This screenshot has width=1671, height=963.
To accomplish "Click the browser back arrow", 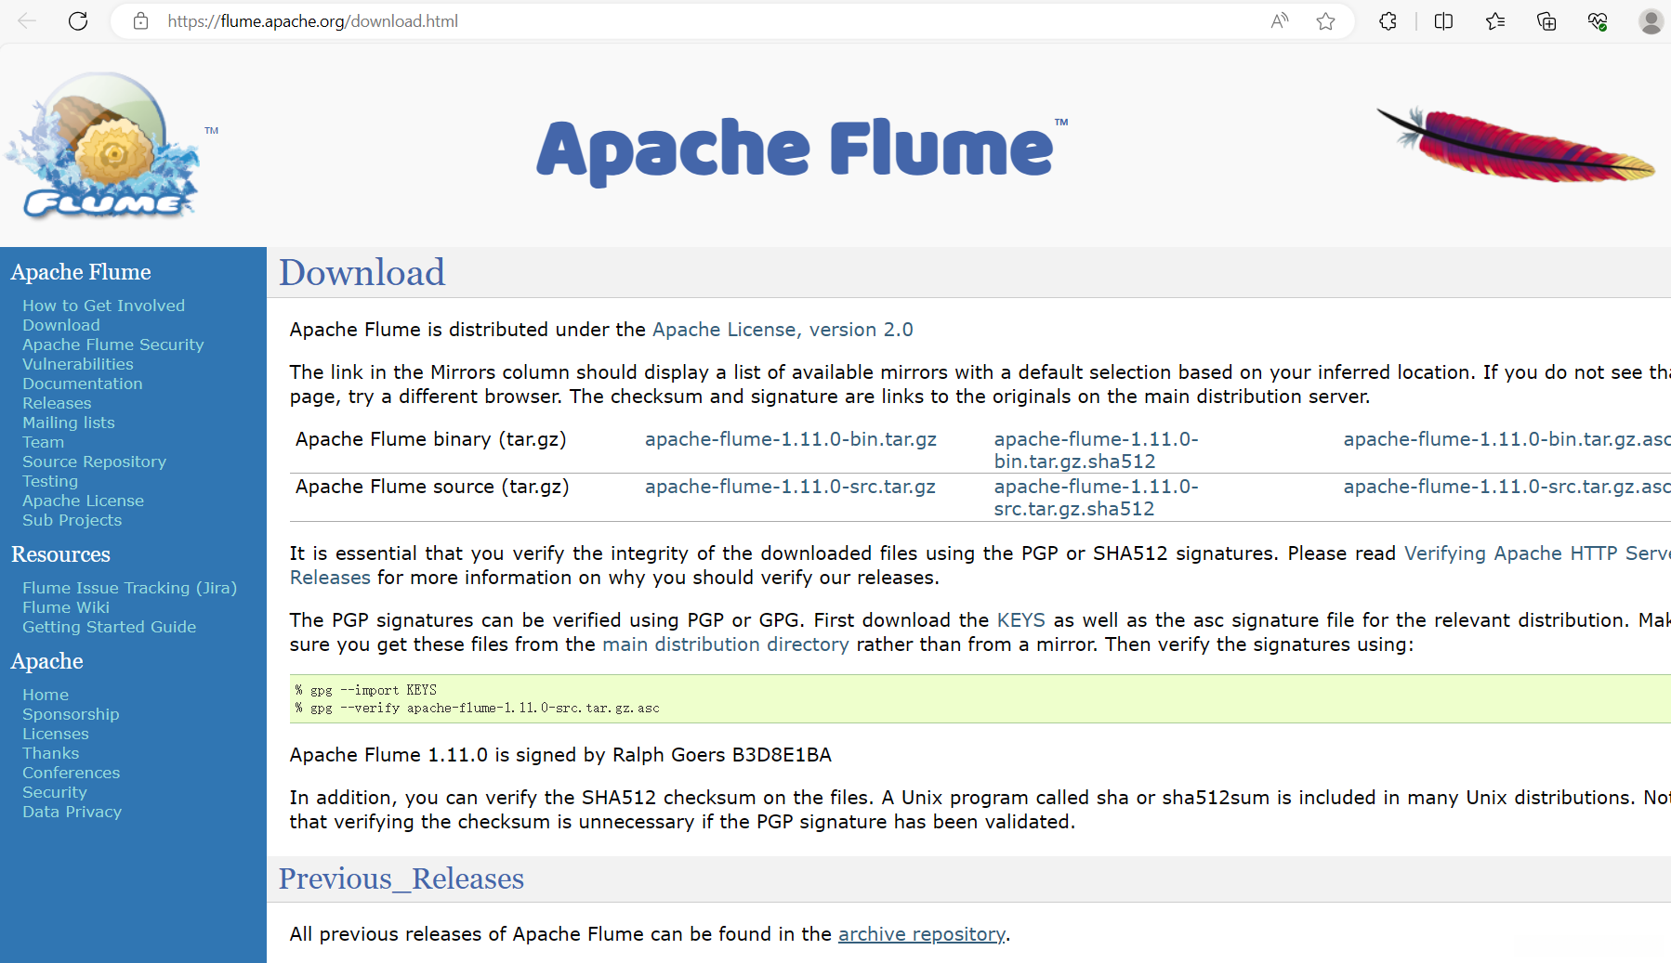I will 27,21.
